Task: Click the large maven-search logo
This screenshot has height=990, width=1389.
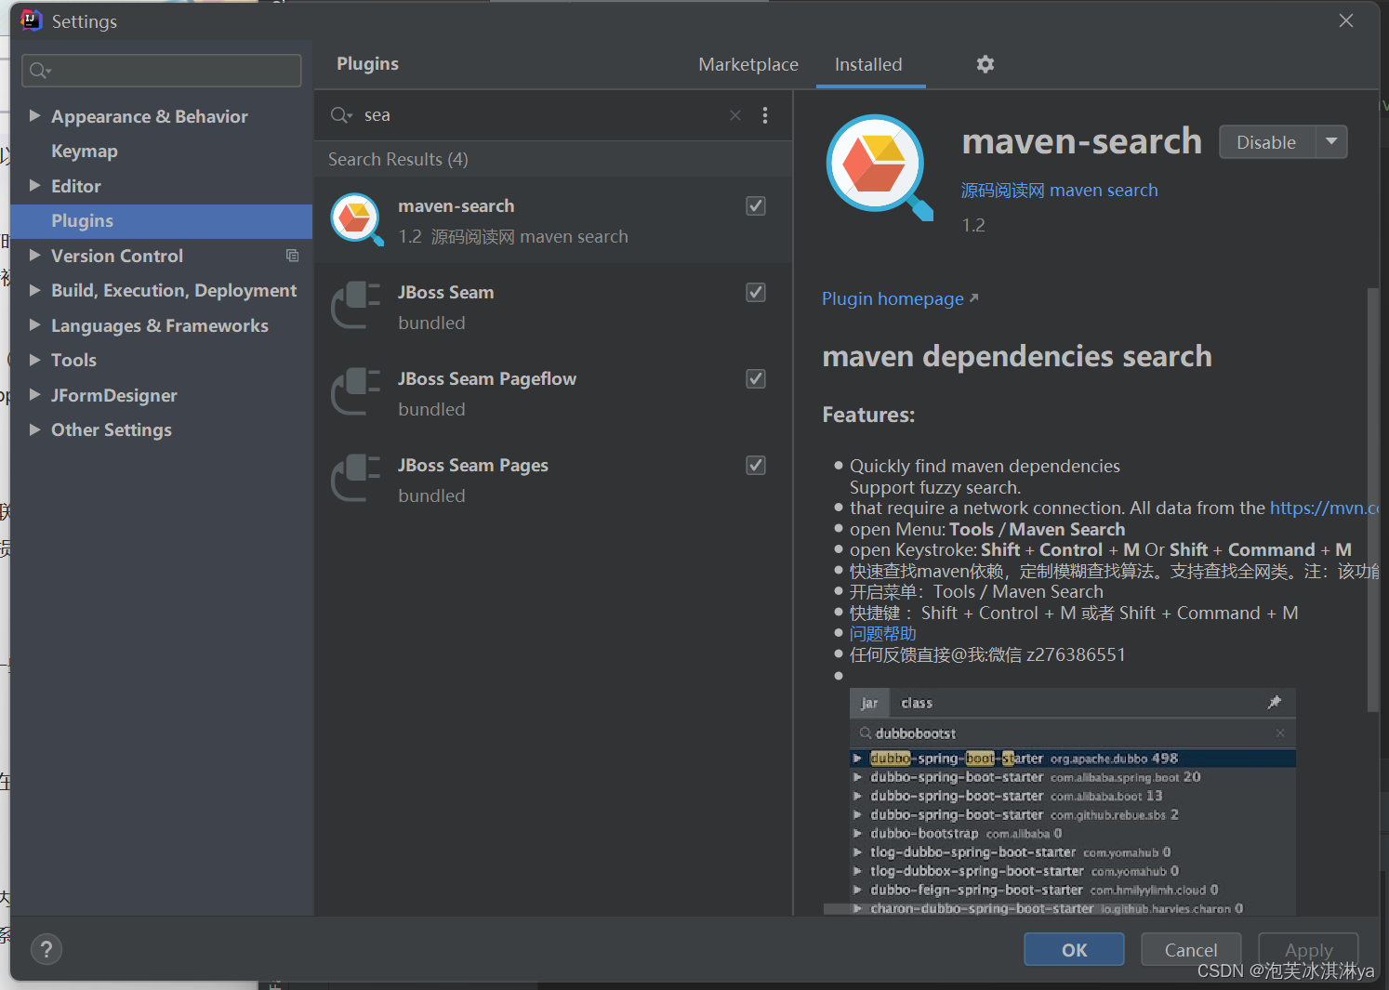Action: 880,167
